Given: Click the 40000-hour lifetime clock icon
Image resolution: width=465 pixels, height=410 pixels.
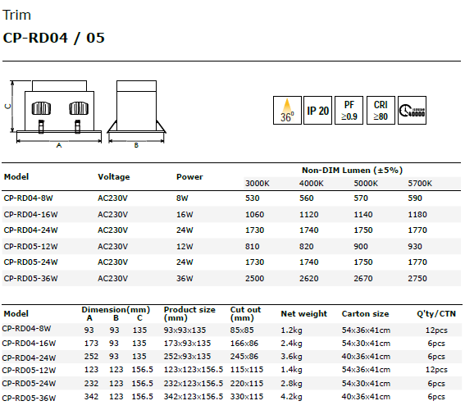Looking at the screenshot, I should pos(412,110).
